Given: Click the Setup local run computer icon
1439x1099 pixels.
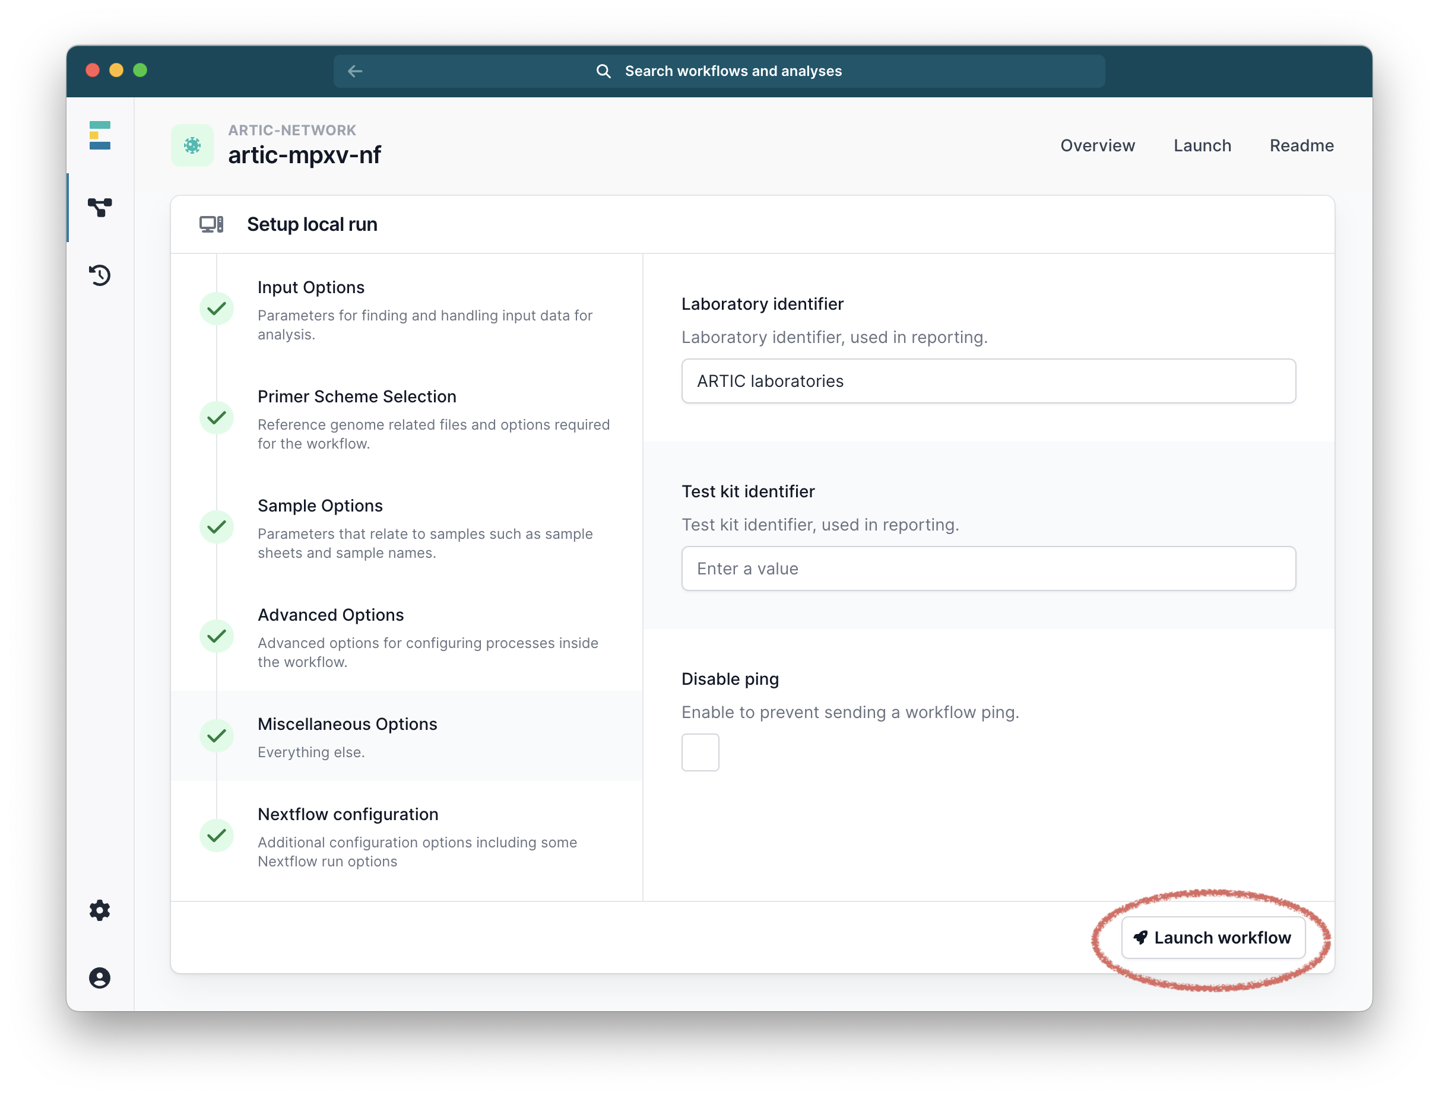Looking at the screenshot, I should pyautogui.click(x=211, y=224).
